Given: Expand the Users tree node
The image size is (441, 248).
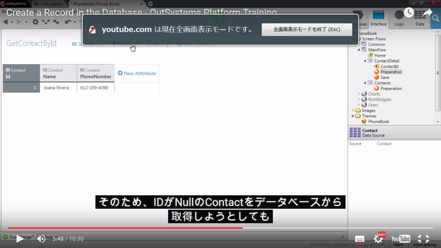Looking at the screenshot, I should pyautogui.click(x=359, y=105).
